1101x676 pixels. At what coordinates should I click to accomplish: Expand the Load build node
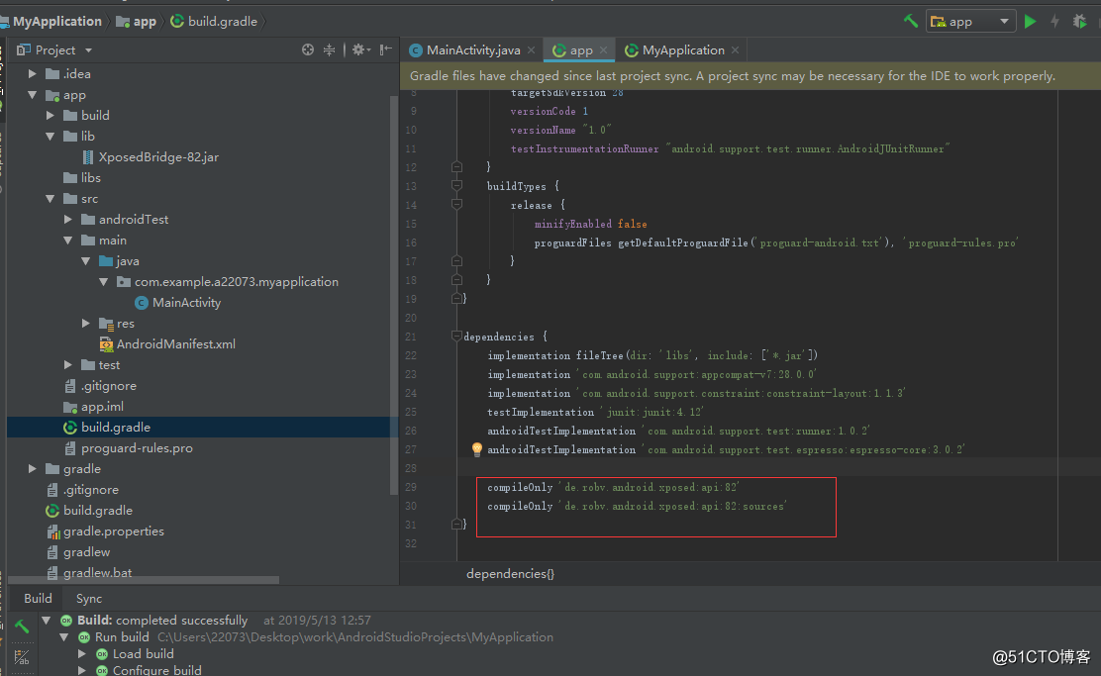tap(82, 654)
